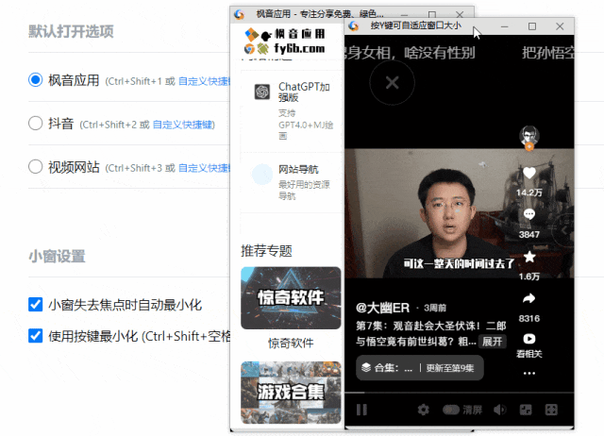Image resolution: width=604 pixels, height=436 pixels.
Task: Click the 网站导航 round icon
Action: [x=262, y=174]
